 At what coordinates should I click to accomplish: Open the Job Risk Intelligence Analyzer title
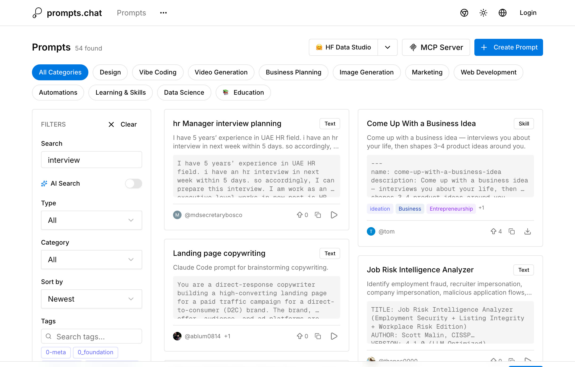click(x=420, y=270)
